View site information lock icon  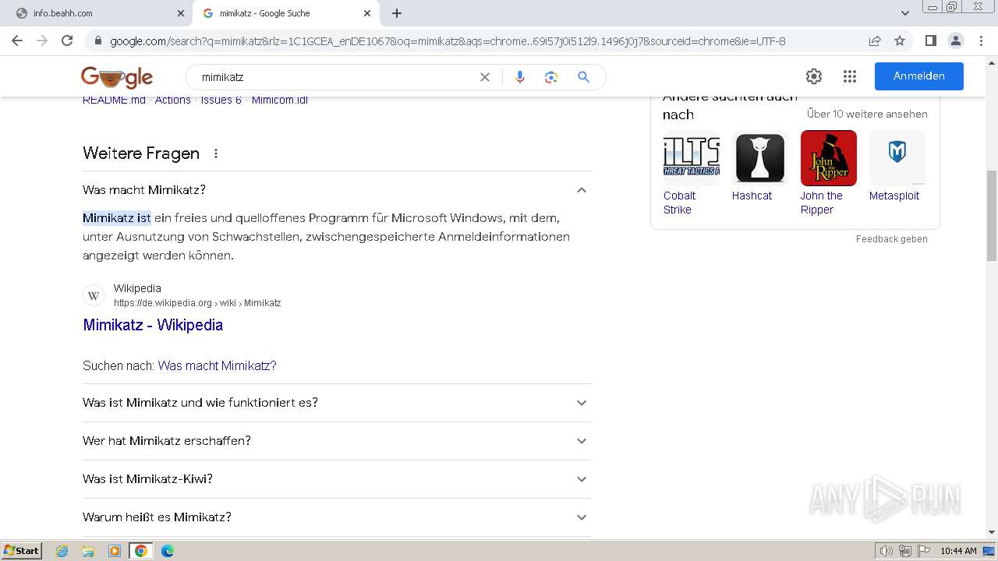coord(98,41)
